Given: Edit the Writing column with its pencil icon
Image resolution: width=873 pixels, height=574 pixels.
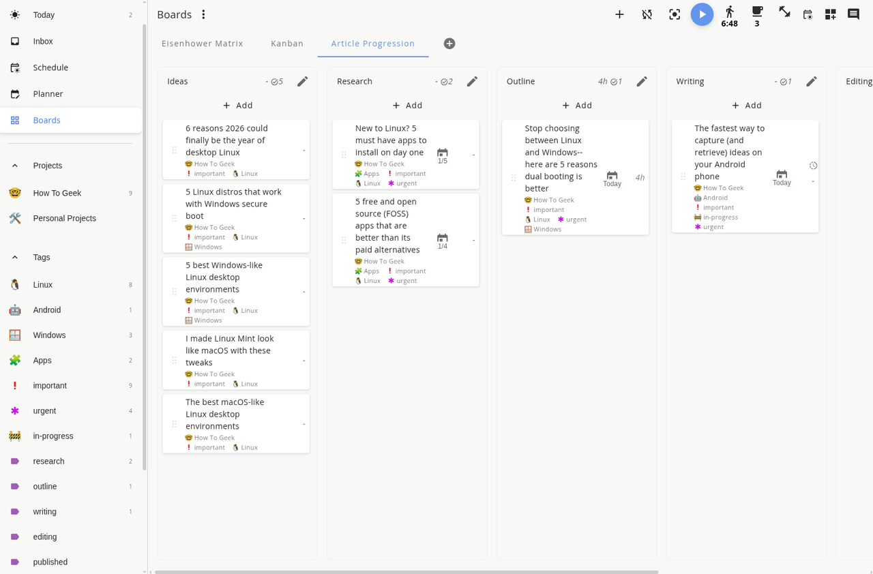Looking at the screenshot, I should (x=812, y=81).
